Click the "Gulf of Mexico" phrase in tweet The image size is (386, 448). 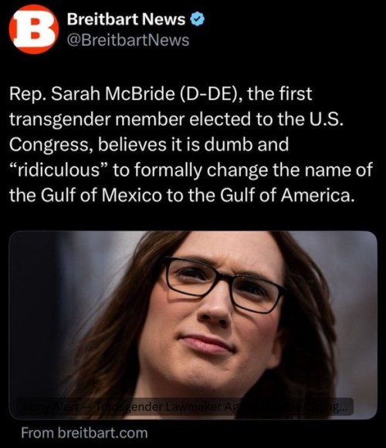(x=101, y=195)
